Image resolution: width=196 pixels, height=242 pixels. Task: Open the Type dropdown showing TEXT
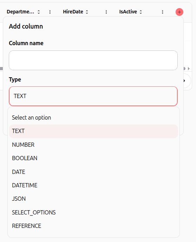93,96
